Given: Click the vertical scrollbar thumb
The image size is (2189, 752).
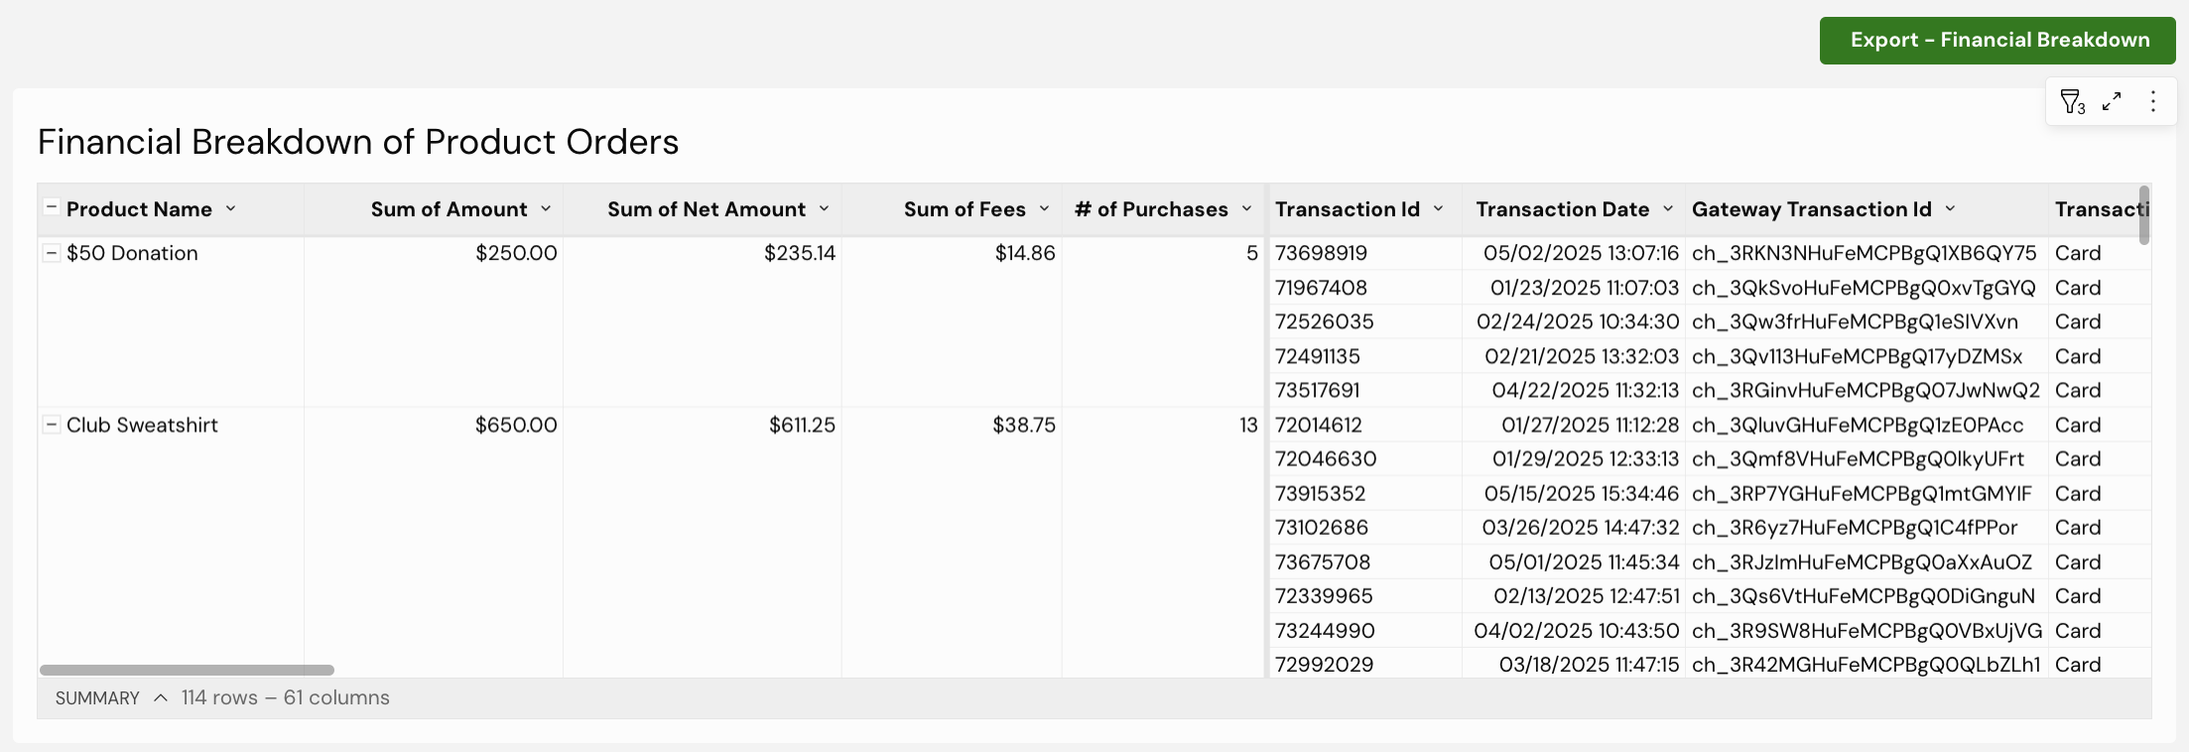Looking at the screenshot, I should 2144,214.
